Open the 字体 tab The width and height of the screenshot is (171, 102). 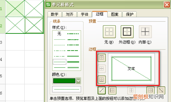click(x=85, y=14)
